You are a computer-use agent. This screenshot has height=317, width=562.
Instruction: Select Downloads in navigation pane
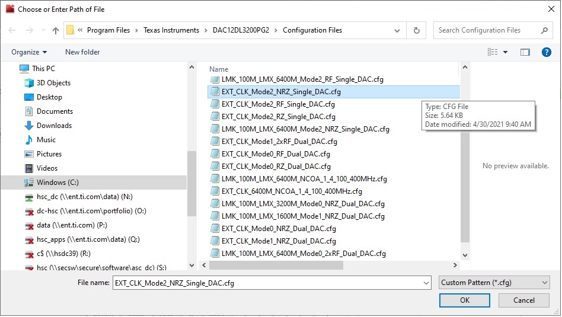pos(54,126)
